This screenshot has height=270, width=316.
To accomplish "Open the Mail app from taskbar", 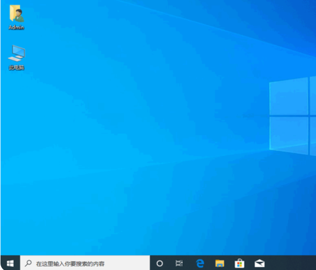I will click(x=259, y=263).
